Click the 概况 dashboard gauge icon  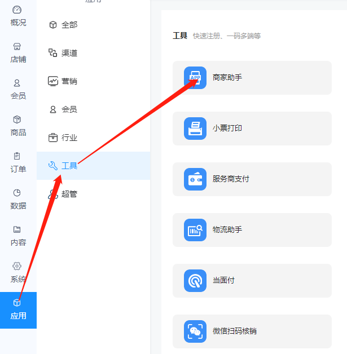17,10
